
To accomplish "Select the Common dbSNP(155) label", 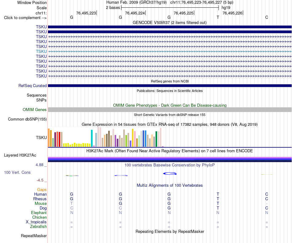I will tap(27, 119).
